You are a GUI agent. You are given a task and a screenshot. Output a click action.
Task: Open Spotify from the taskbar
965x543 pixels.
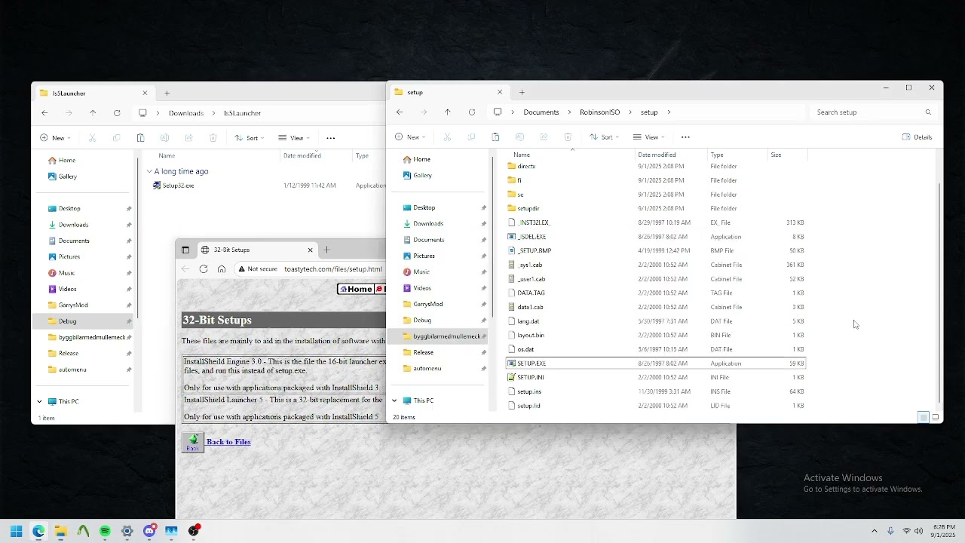(105, 531)
